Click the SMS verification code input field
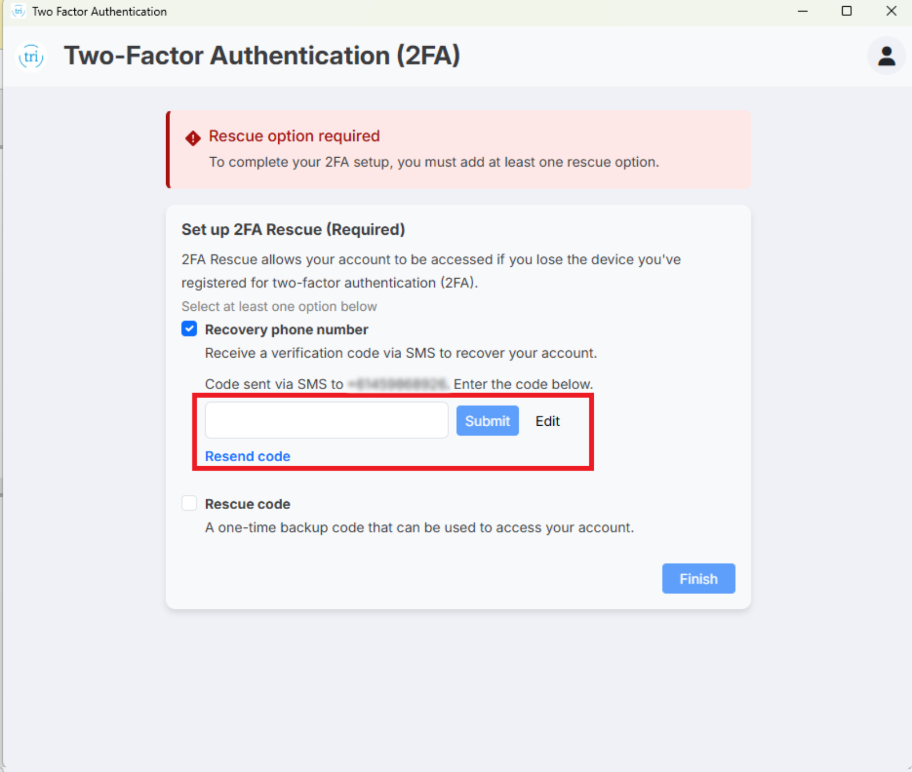 (326, 420)
